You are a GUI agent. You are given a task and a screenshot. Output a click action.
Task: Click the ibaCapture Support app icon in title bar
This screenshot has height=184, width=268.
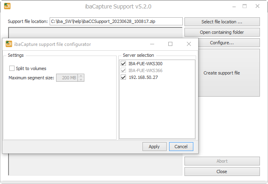pos(7,6)
